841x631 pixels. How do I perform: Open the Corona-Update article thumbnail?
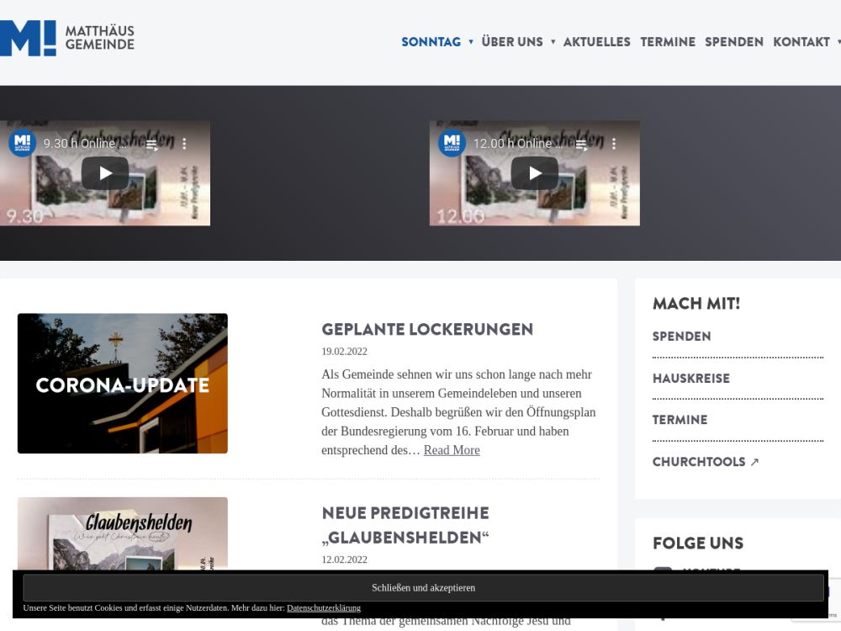123,384
